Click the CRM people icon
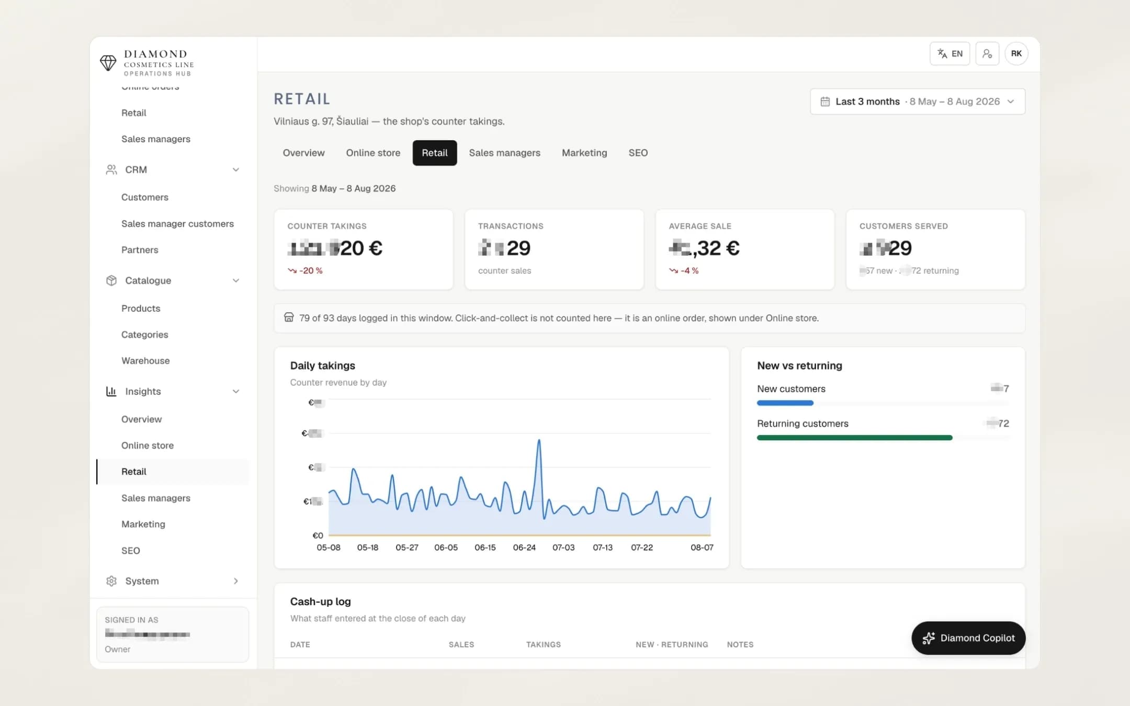The image size is (1130, 706). click(x=111, y=169)
